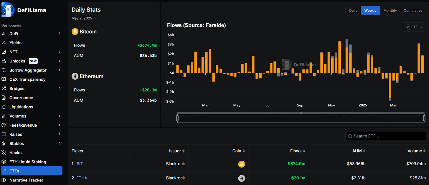Click the right handle of chart range slider
Viewport: 429px width, 185px height.
tap(424, 118)
